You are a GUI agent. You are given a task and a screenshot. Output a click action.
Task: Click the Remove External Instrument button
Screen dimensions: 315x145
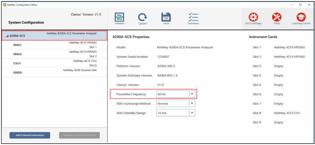pyautogui.click(x=79, y=135)
